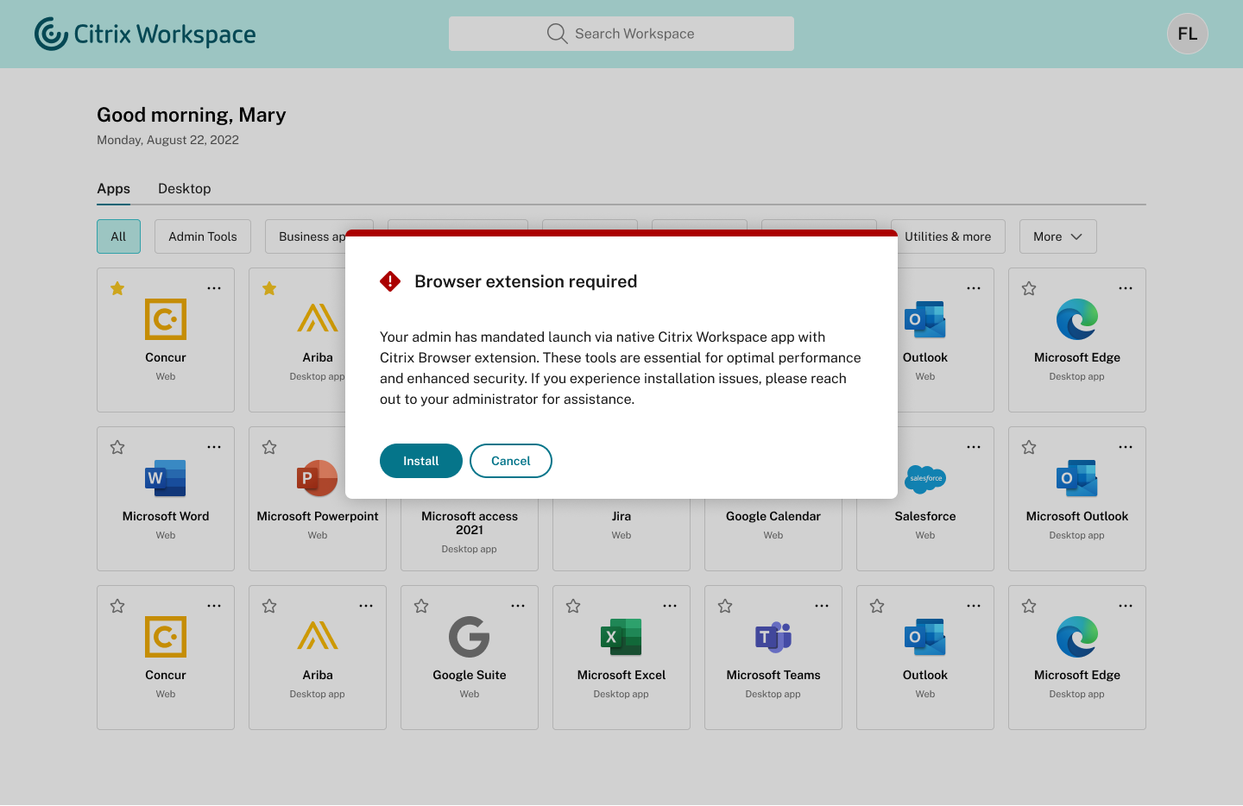The image size is (1243, 806).
Task: Unfavorite the Ariba app with gold star
Action: tap(269, 288)
